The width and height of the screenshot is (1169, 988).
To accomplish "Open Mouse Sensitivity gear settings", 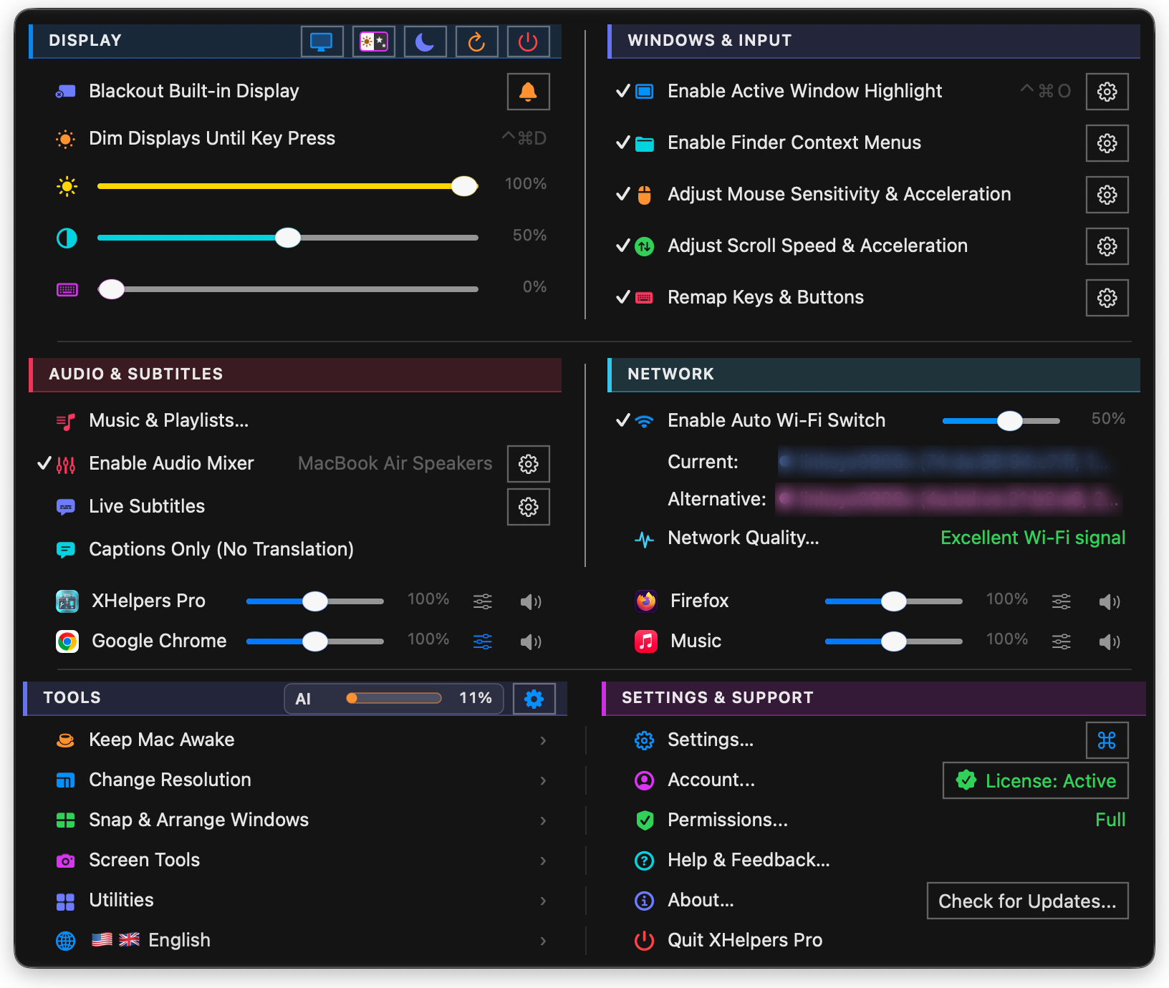I will point(1107,195).
